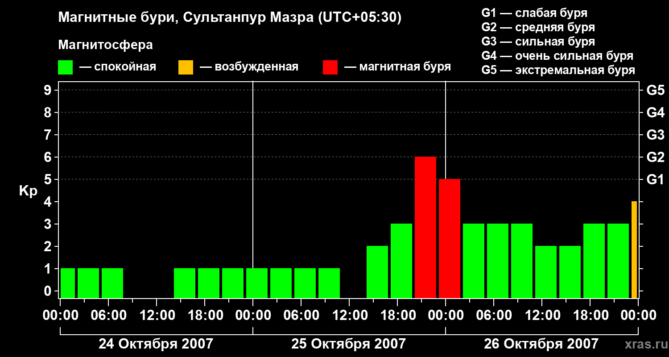Click the green Kp 3 bar on 25 October
This screenshot has width=669, height=357.
[x=401, y=261]
